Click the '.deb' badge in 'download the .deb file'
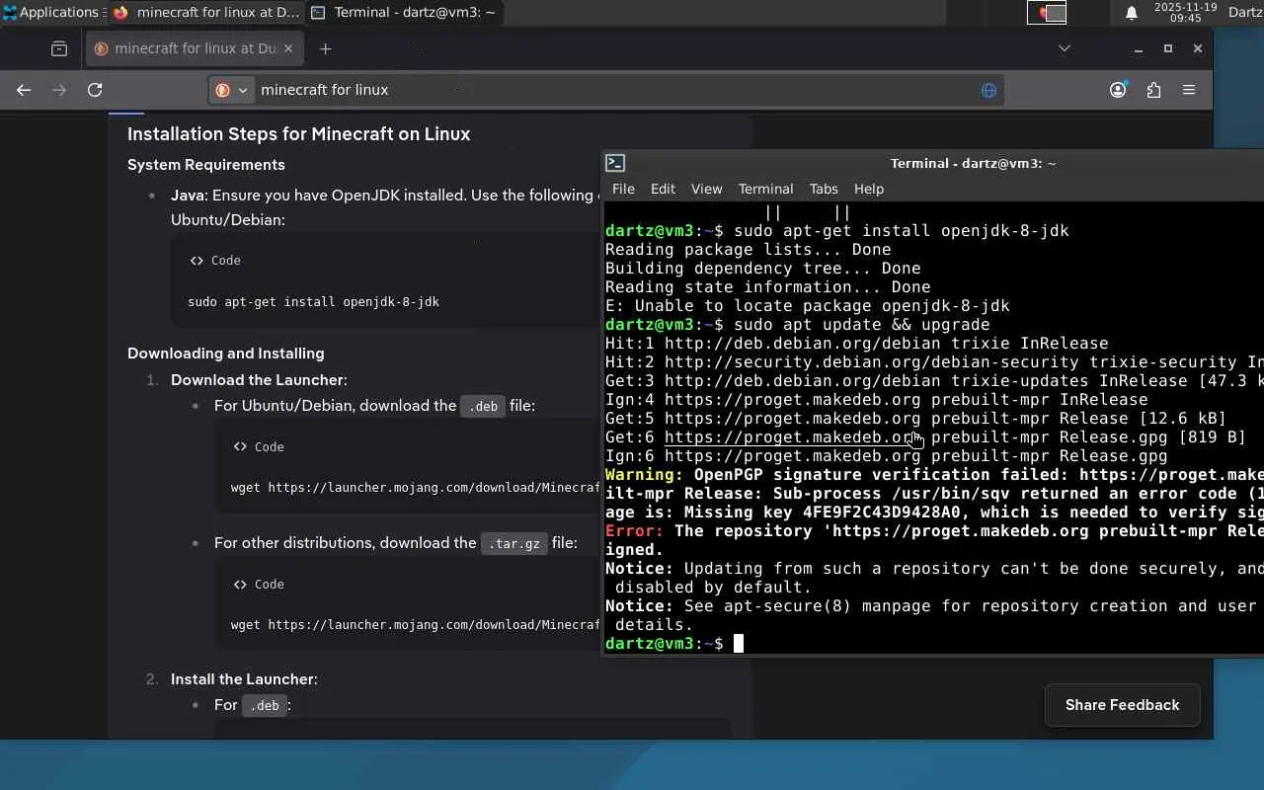This screenshot has width=1264, height=790. click(483, 406)
